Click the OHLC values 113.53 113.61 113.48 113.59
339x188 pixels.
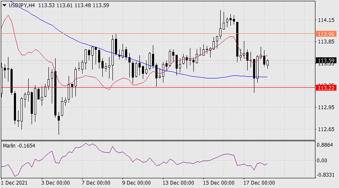(74, 5)
